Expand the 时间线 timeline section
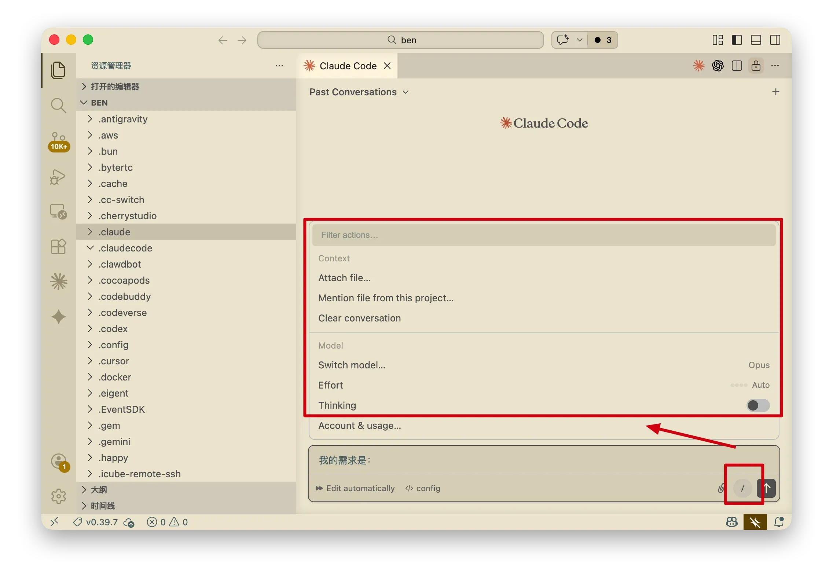The image size is (833, 585). [x=186, y=506]
